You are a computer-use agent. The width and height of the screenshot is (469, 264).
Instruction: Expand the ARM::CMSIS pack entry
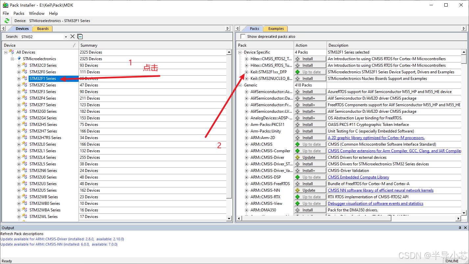[x=246, y=144]
